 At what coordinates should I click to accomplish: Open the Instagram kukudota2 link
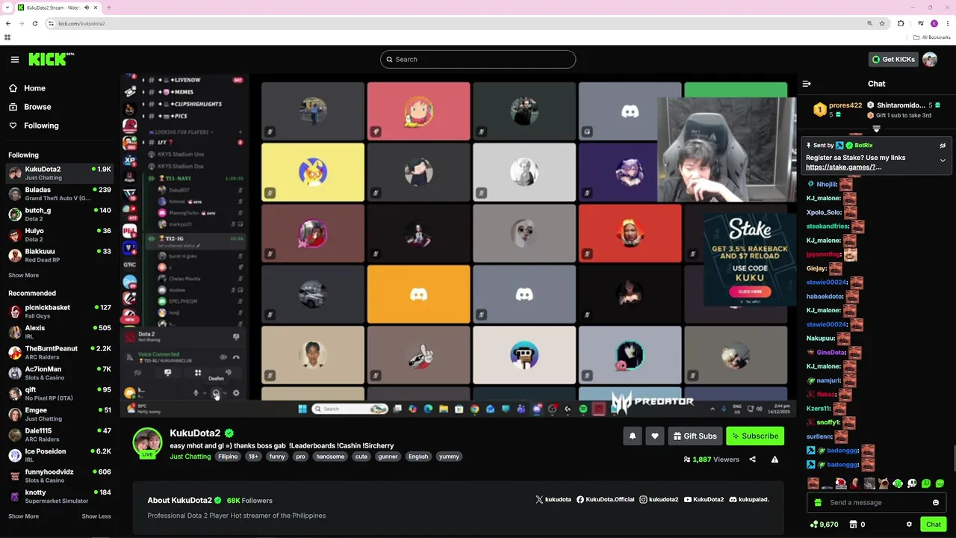659,499
